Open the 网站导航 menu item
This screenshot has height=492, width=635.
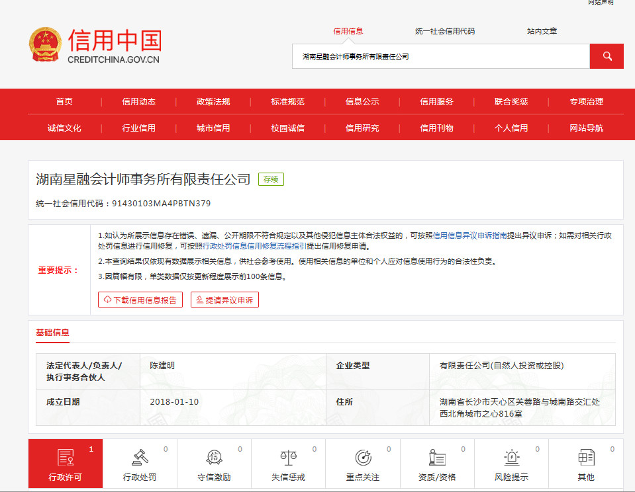pyautogui.click(x=587, y=128)
